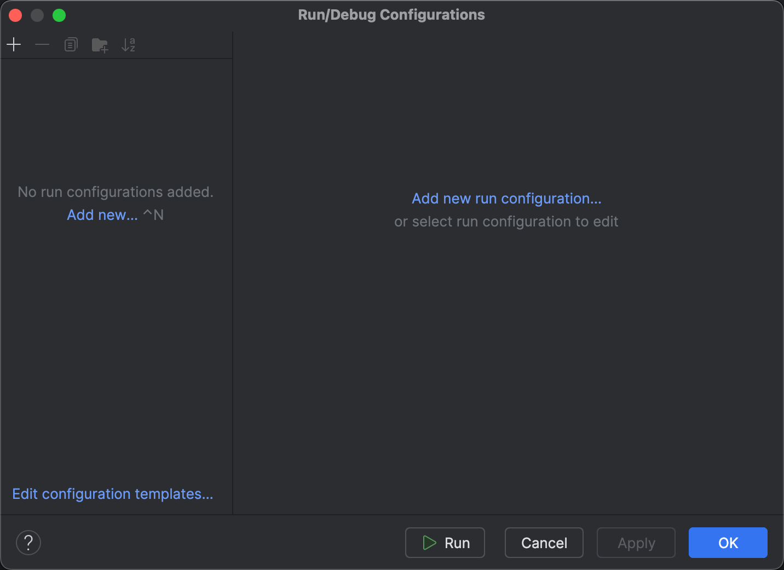Maximize using the green traffic light

coord(59,15)
